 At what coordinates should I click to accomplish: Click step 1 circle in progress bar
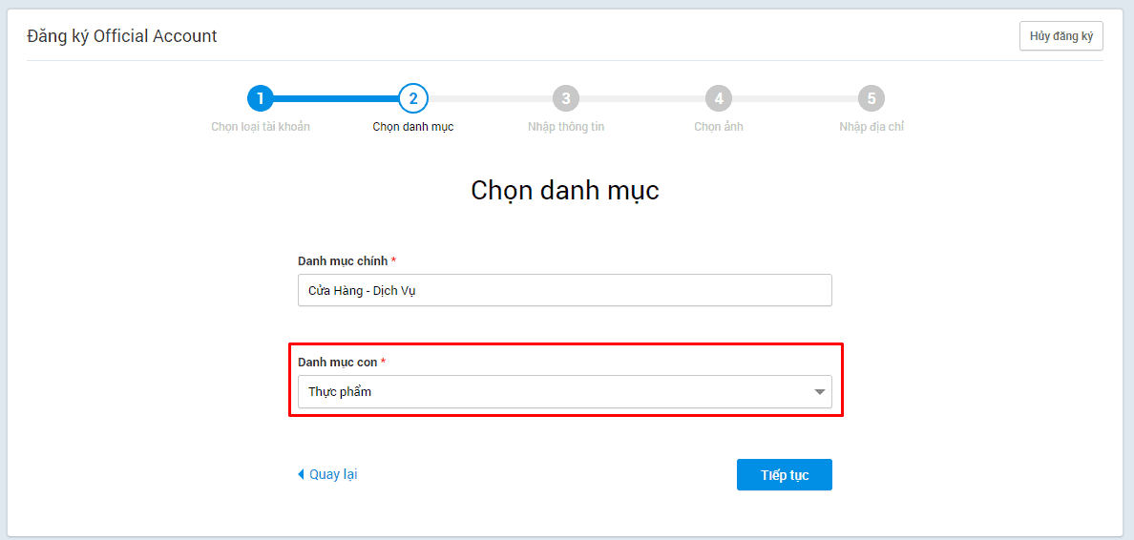coord(260,98)
